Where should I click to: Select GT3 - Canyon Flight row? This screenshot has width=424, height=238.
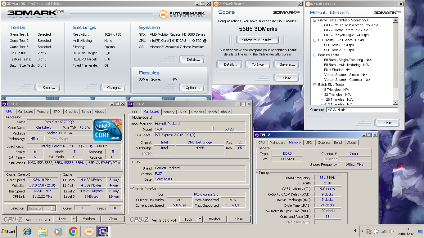[x=346, y=35]
